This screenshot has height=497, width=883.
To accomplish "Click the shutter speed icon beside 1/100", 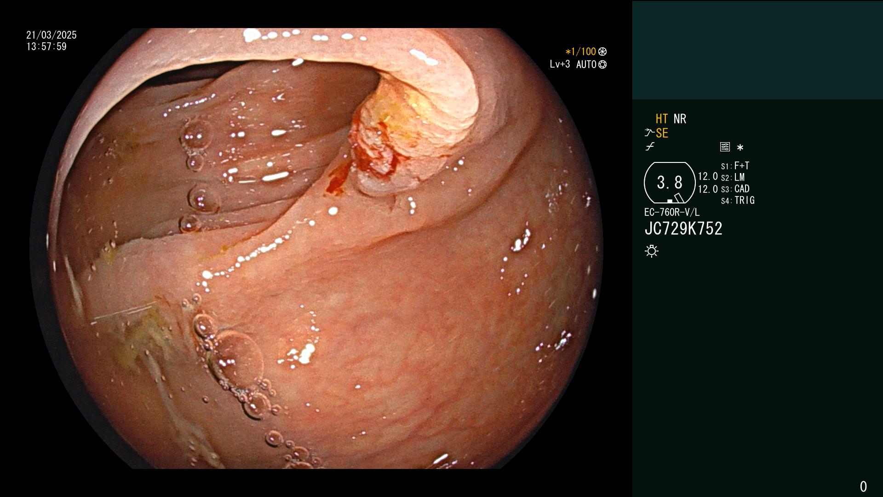I will [x=602, y=52].
